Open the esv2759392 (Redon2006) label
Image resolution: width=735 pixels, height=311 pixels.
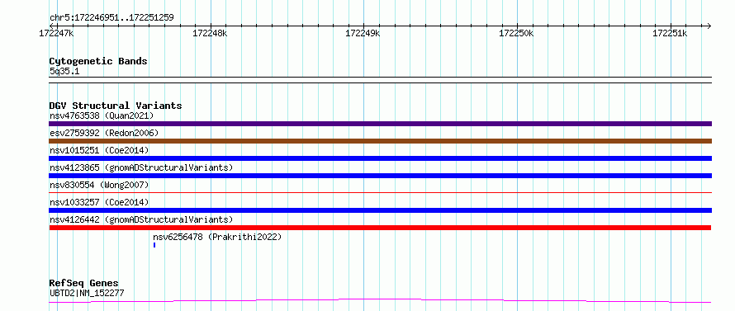coord(104,133)
